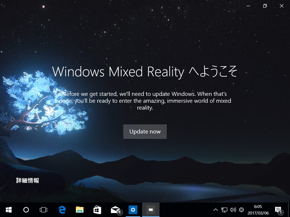Open Cortana search circle

click(26, 210)
